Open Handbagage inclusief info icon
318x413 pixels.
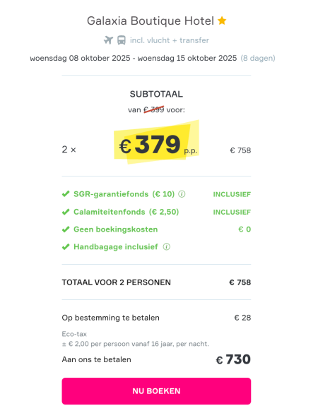(x=166, y=247)
